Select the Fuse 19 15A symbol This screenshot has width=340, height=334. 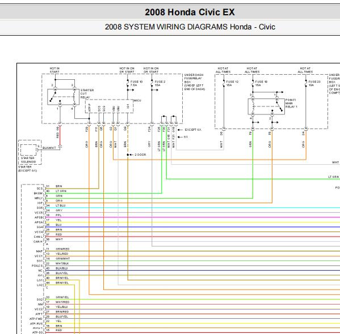253,83
